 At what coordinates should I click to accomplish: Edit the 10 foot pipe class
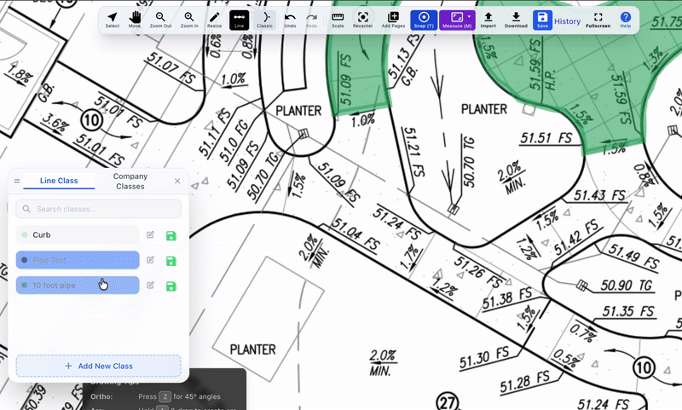pyautogui.click(x=150, y=286)
